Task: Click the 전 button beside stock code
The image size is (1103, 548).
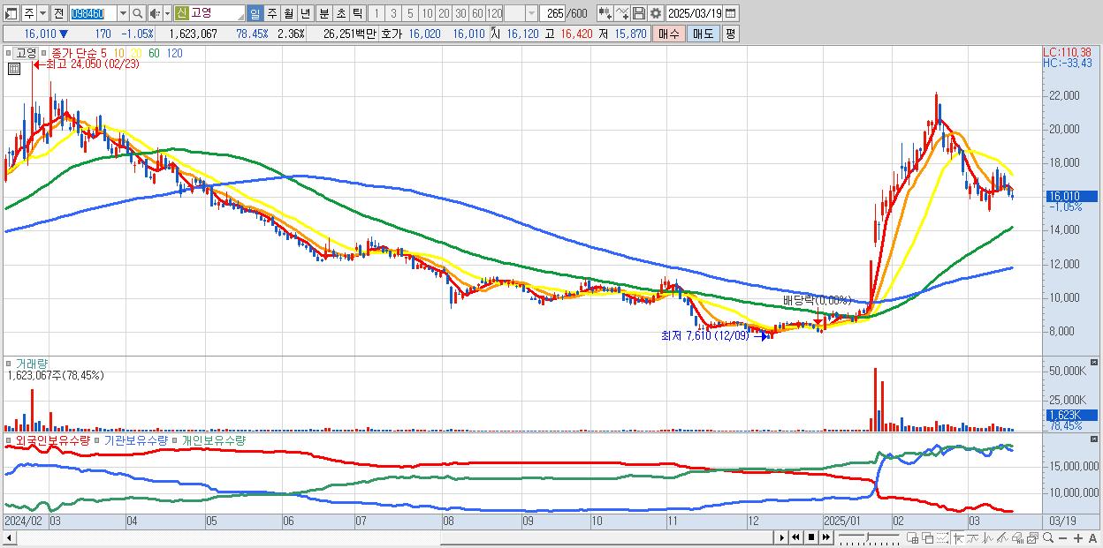Action: (58, 13)
